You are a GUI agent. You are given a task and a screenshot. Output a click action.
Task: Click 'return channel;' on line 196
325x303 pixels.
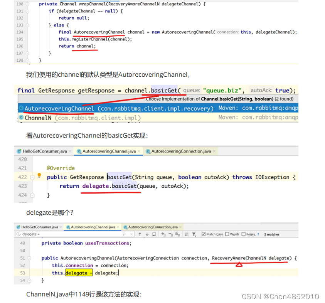click(77, 46)
